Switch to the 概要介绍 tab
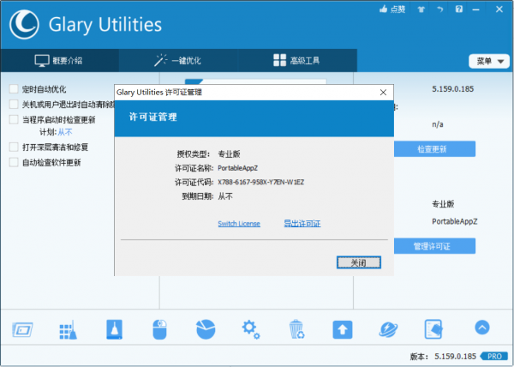This screenshot has height=367, width=514. click(59, 61)
